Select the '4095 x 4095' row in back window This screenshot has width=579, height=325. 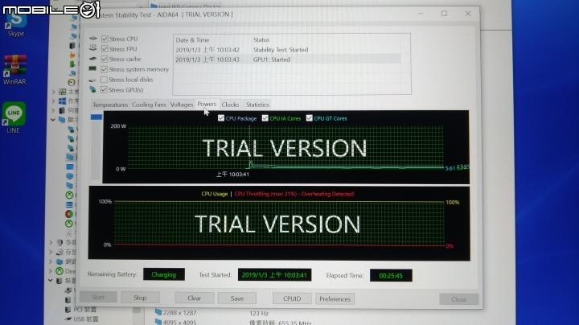tap(180, 322)
